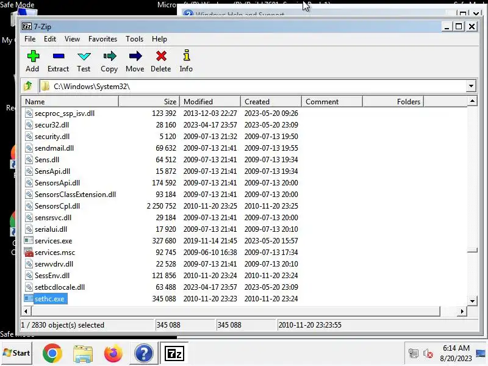Viewport: 488px width, 366px height.
Task: Click the horizontal scrollbar thumb
Action: [235, 311]
